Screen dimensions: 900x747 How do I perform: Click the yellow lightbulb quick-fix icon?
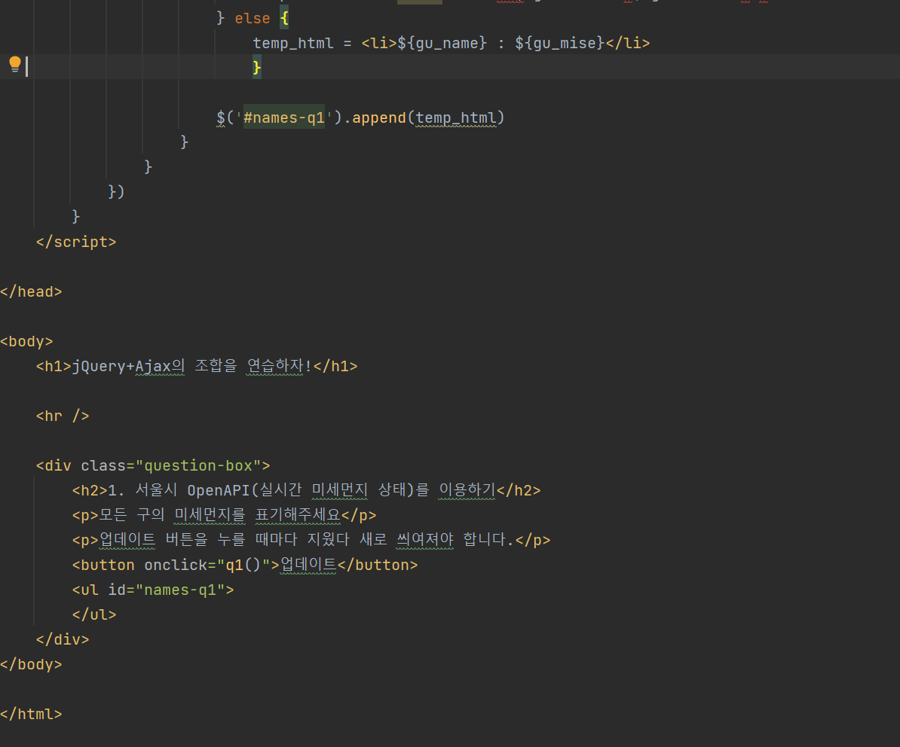pos(15,64)
